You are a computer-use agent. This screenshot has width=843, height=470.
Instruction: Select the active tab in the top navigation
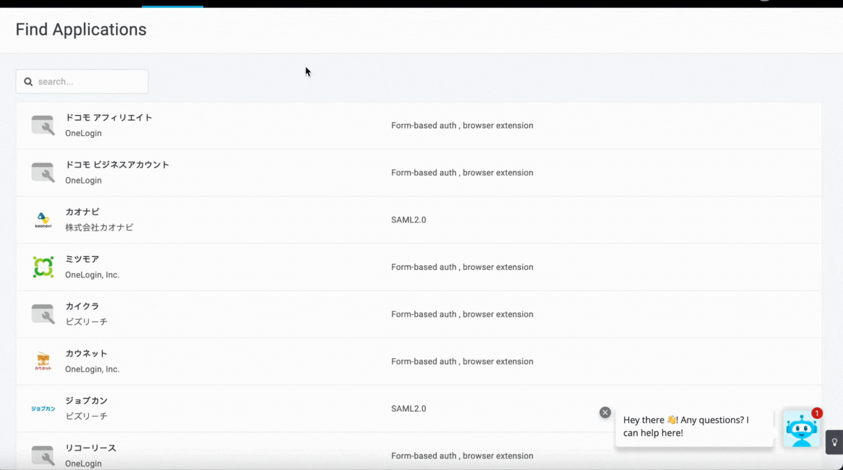tap(172, 3)
